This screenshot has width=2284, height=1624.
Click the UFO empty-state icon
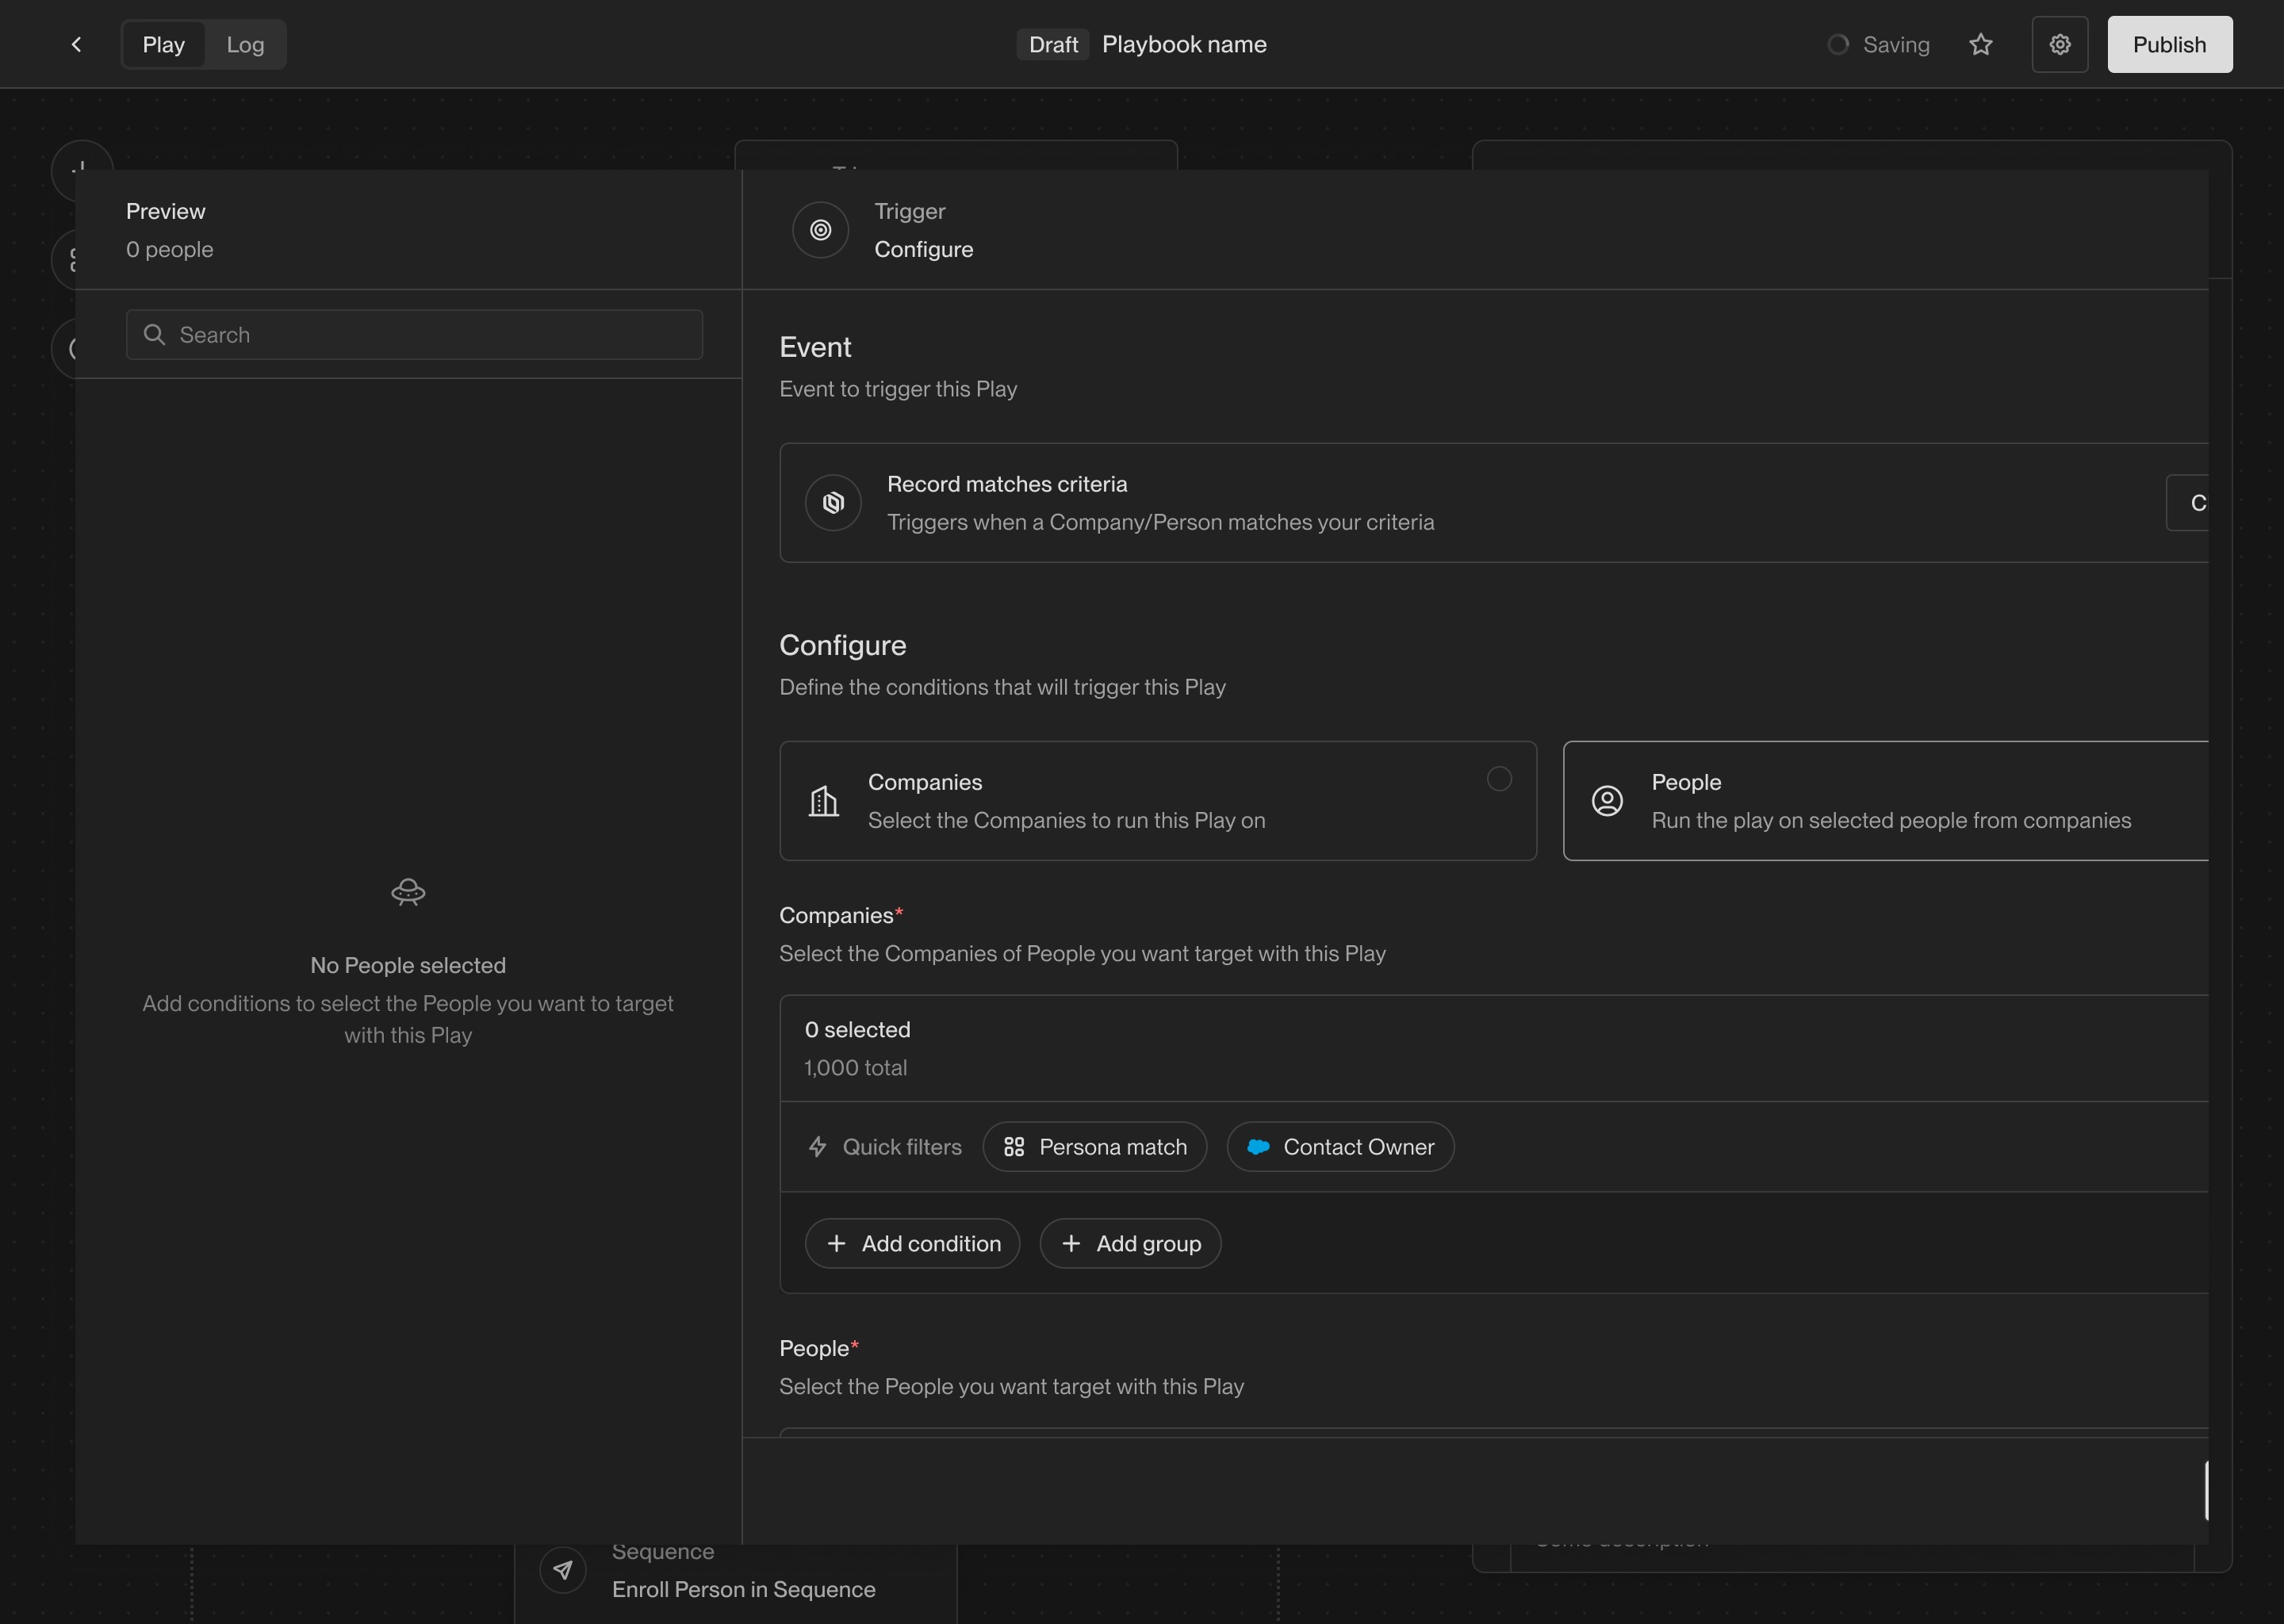pos(408,891)
